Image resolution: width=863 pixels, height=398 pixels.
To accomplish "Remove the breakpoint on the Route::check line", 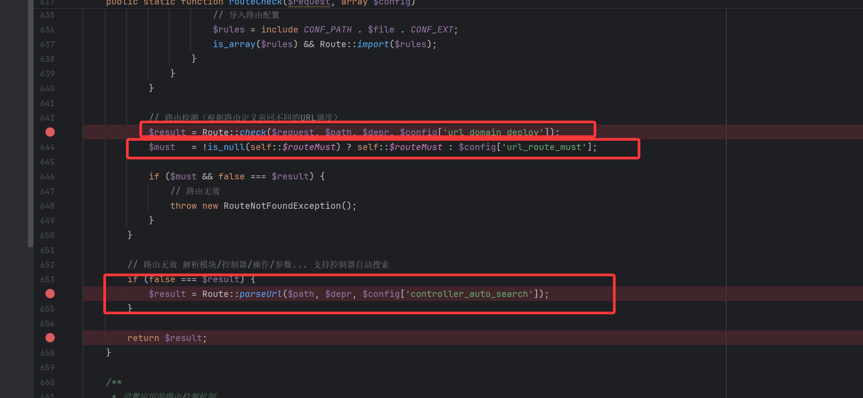I will 50,132.
